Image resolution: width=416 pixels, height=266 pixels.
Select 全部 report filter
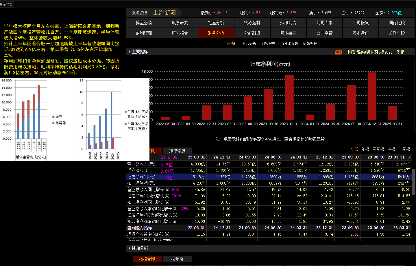pos(354,149)
